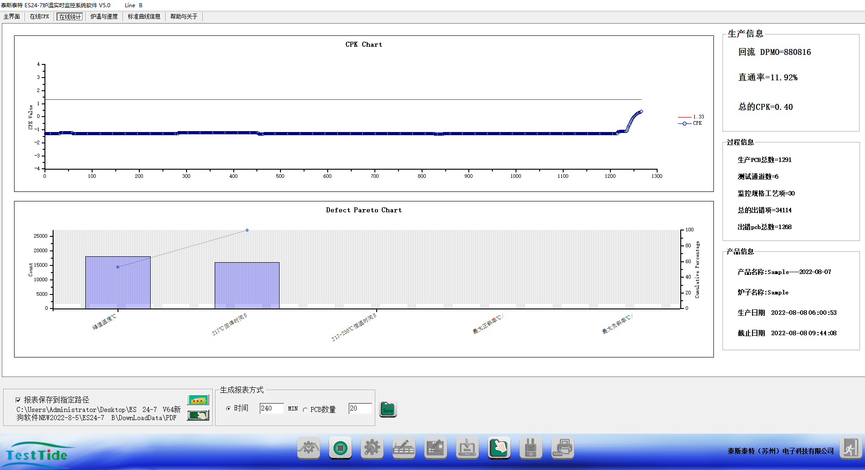Screen dimensions: 865x470
Task: Click the keyboard with pencil icon
Action: tap(403, 448)
